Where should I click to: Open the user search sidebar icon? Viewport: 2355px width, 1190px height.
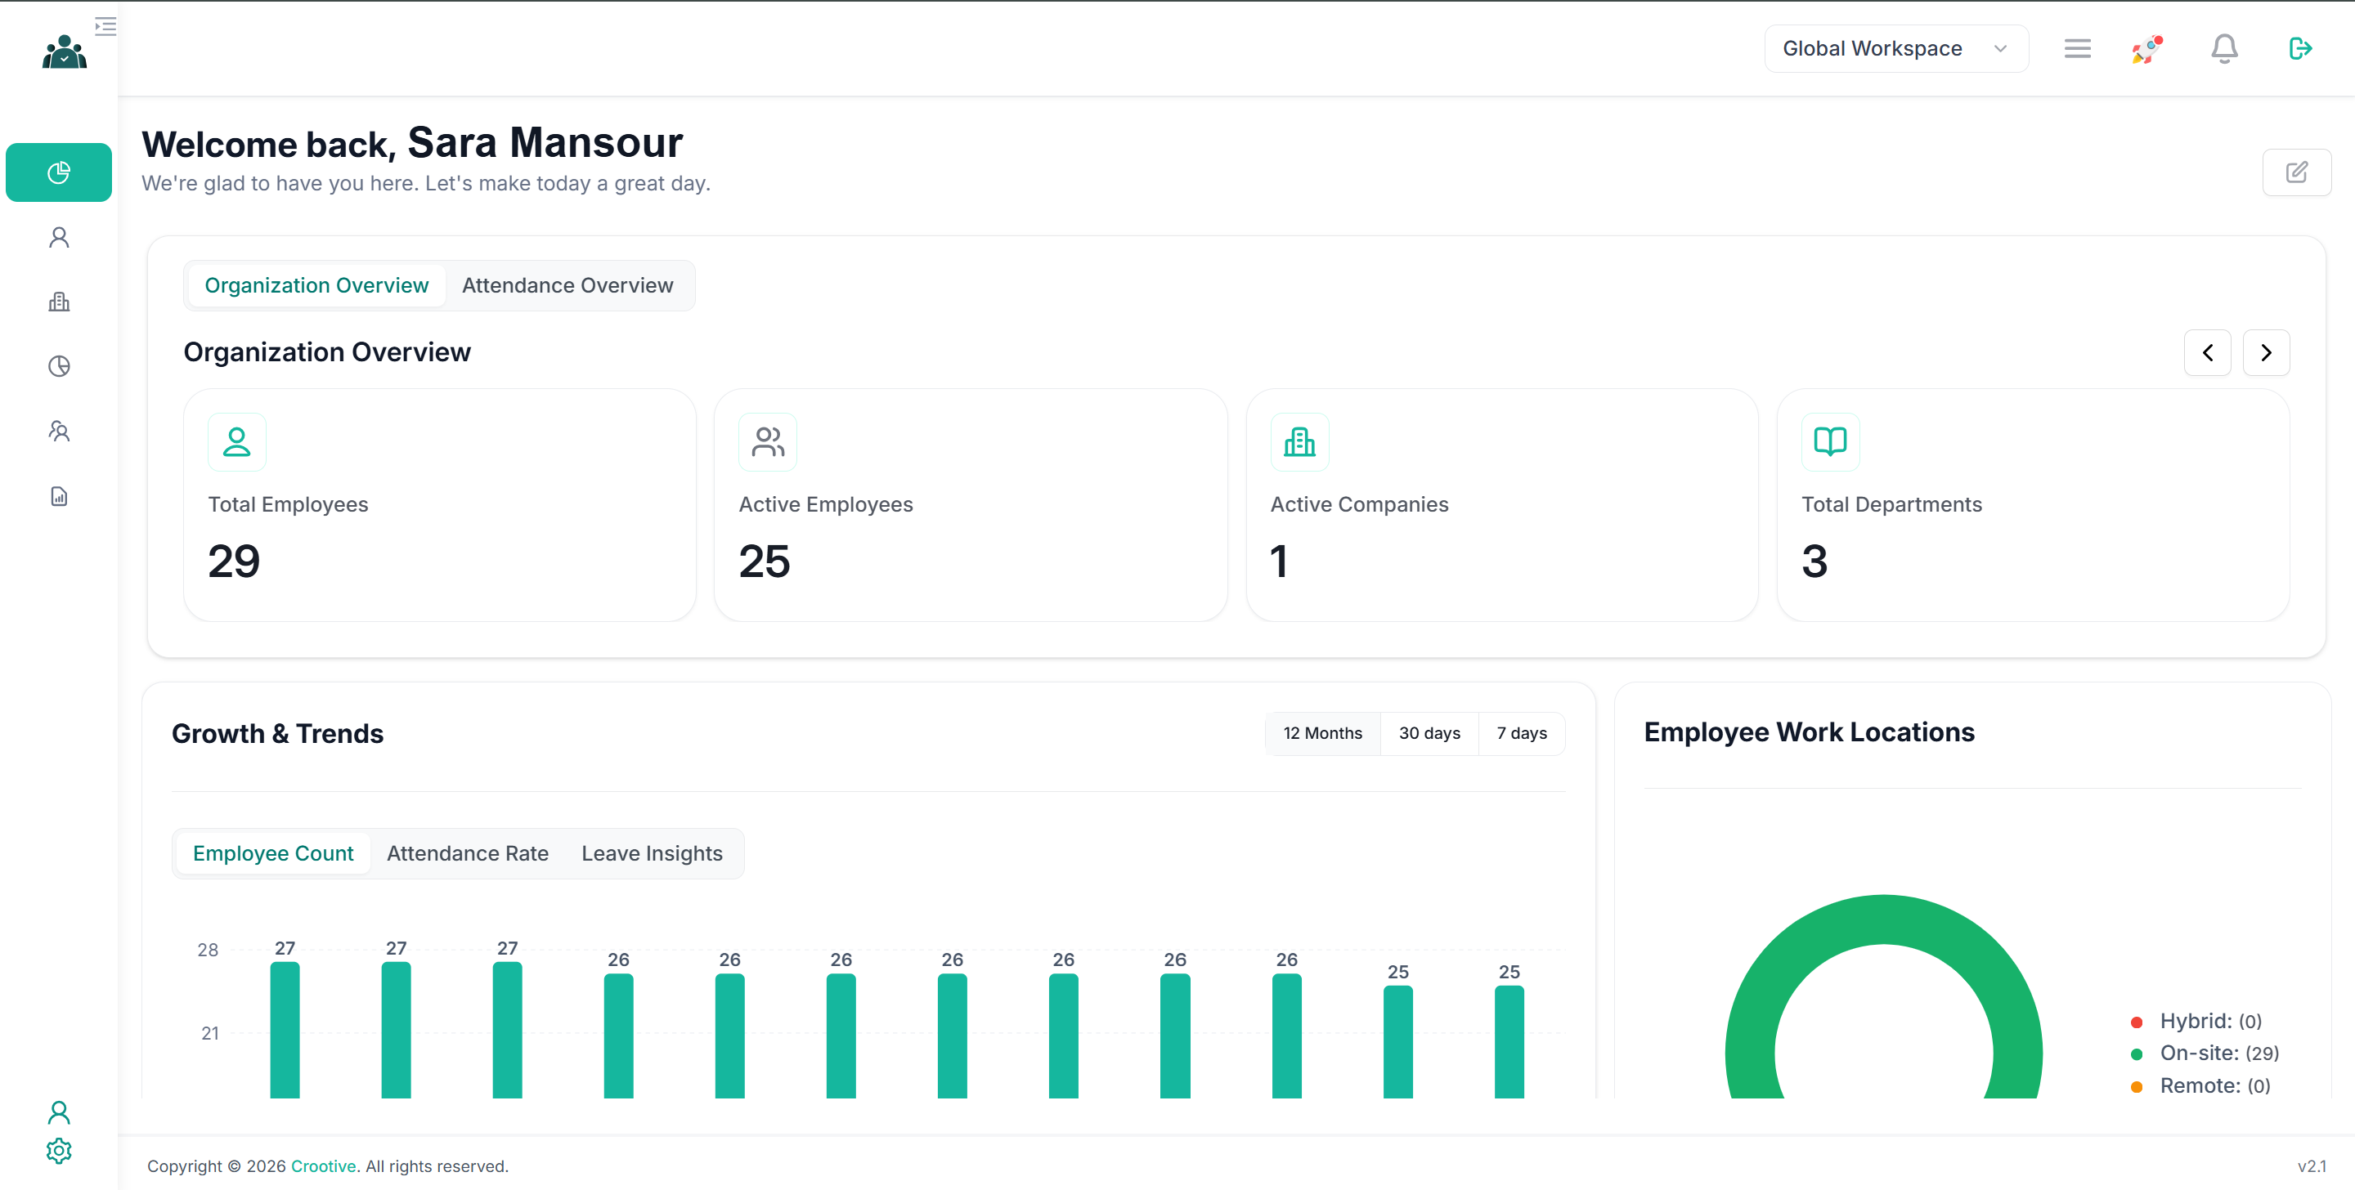point(59,432)
